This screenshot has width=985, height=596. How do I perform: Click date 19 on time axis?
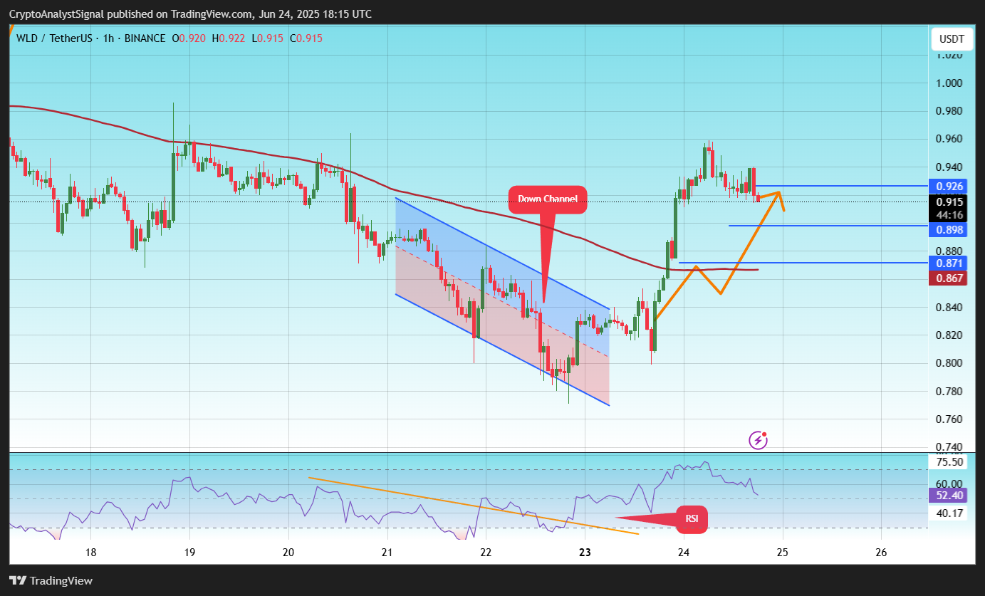pyautogui.click(x=189, y=552)
